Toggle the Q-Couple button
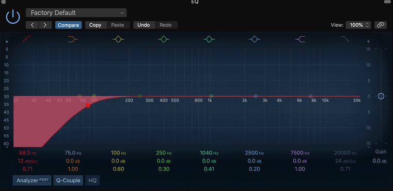Screen dimensions: 393x191 pos(68,180)
